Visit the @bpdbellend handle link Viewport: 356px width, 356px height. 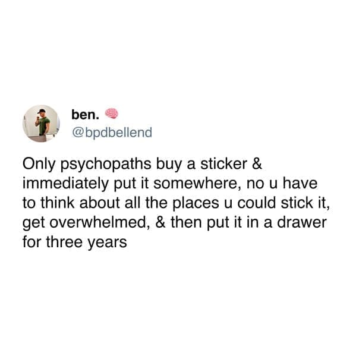(112, 132)
